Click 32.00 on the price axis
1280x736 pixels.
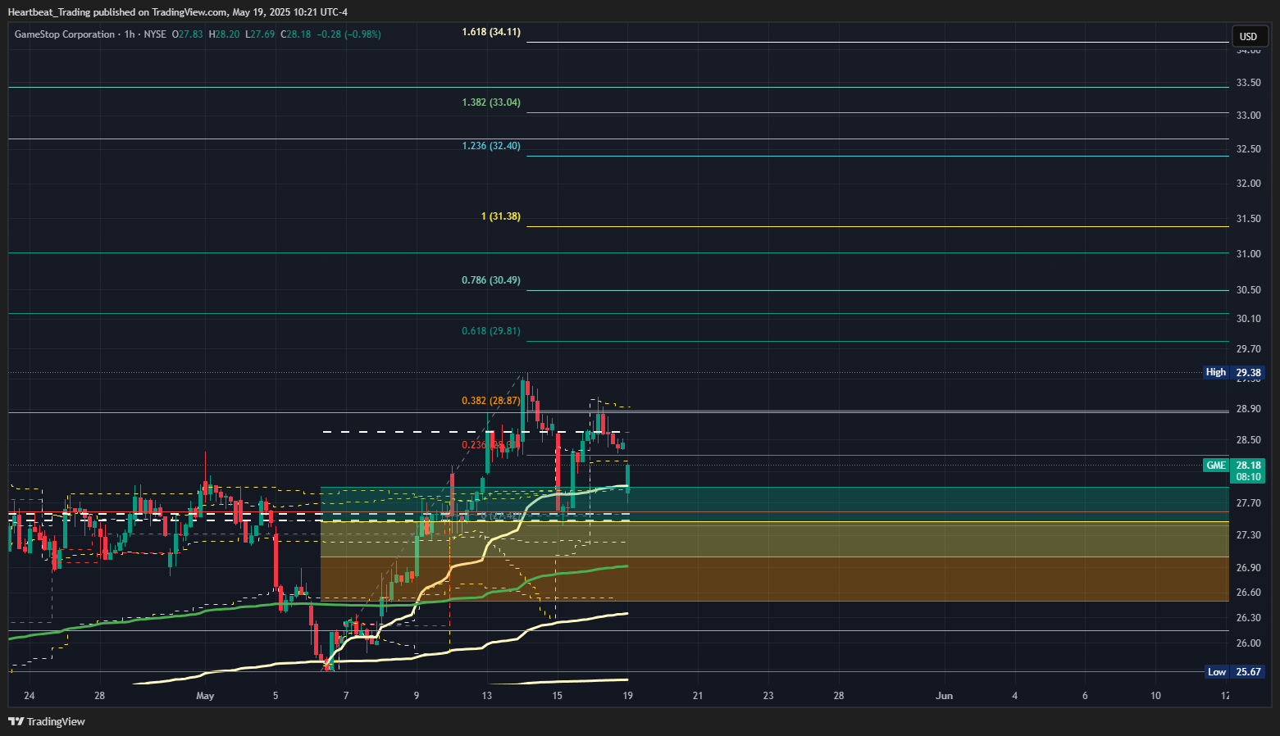tap(1249, 184)
